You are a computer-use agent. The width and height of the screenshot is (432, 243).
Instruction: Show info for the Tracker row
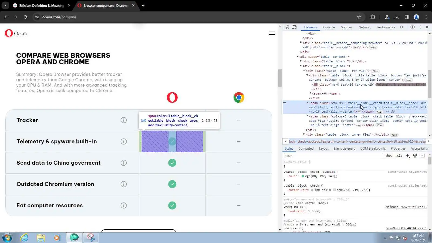pyautogui.click(x=124, y=120)
